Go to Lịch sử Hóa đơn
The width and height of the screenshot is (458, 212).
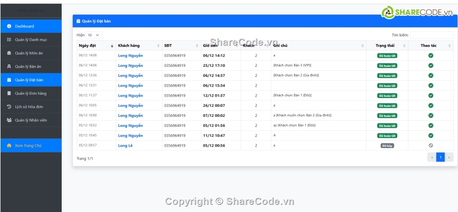pyautogui.click(x=31, y=107)
